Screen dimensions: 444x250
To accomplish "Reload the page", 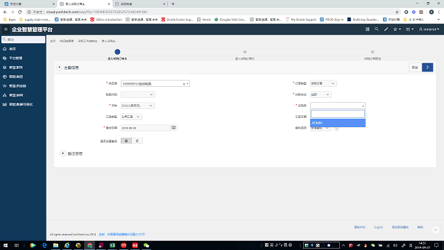I will pos(20,12).
